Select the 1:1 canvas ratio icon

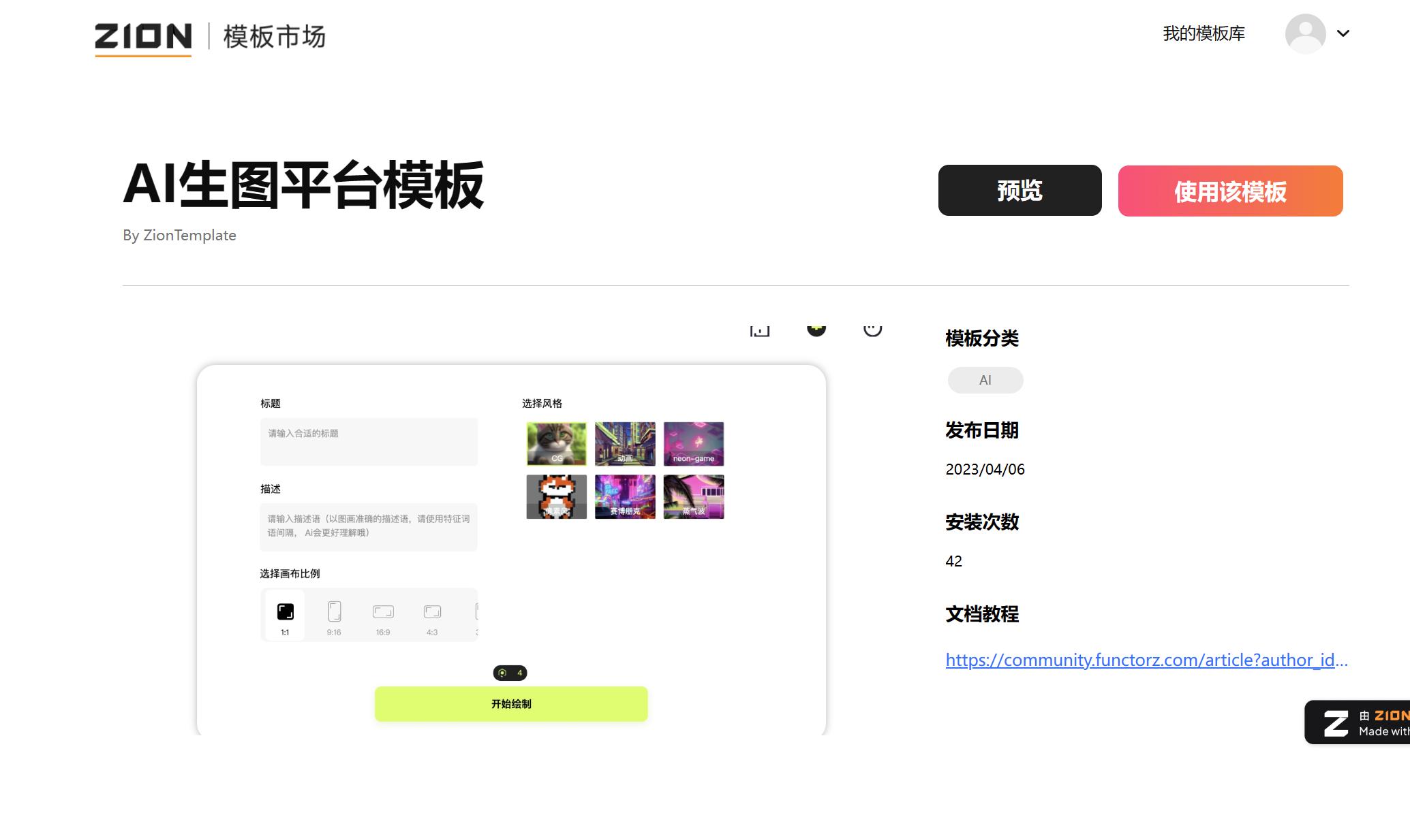[x=284, y=612]
